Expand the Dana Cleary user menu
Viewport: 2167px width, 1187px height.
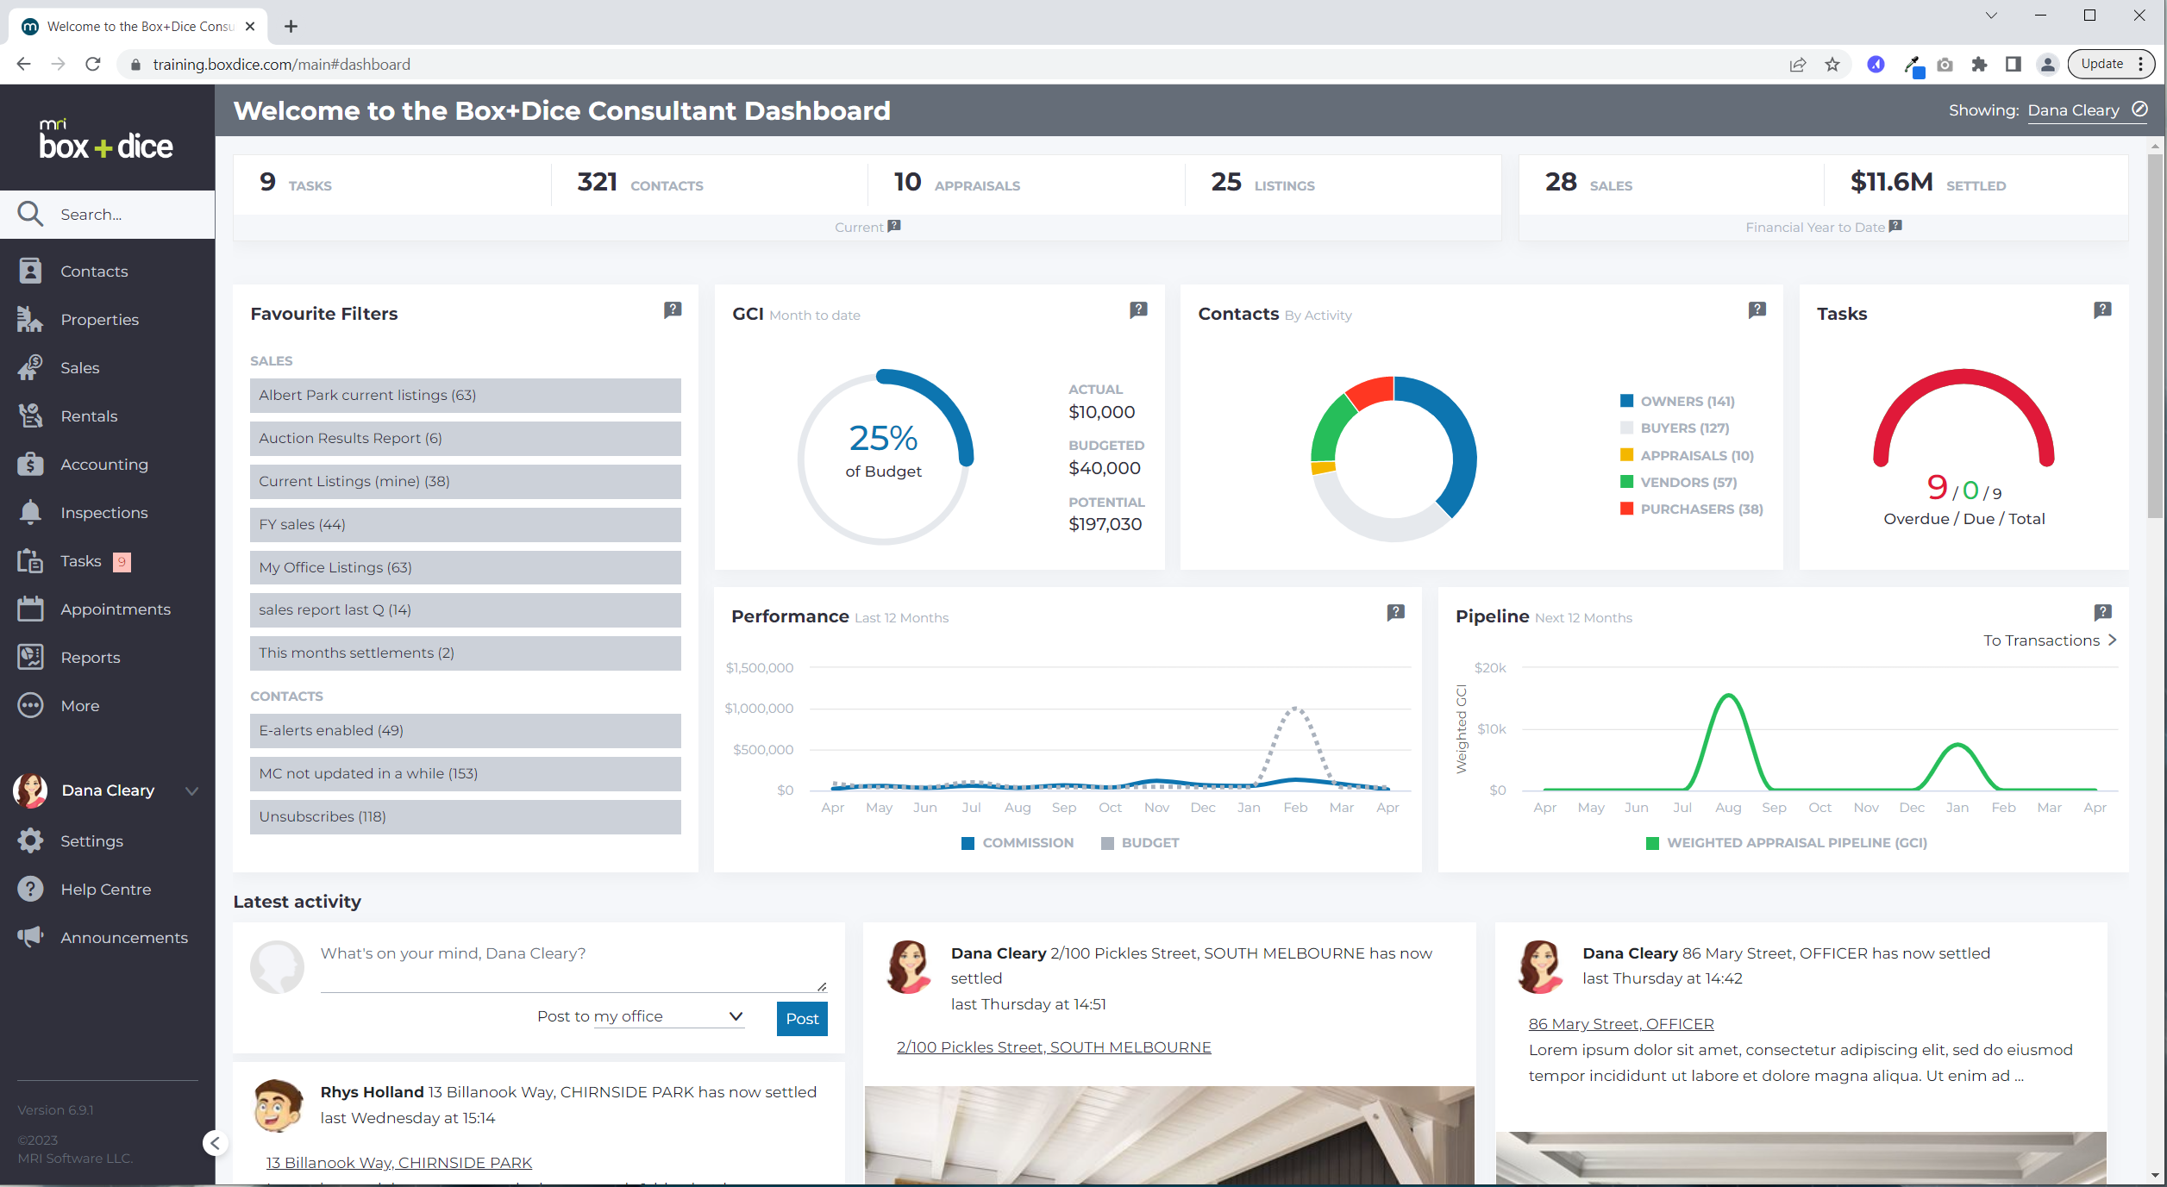(191, 790)
